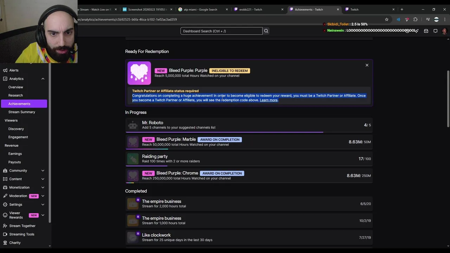Open Earnings under Revenue
The height and width of the screenshot is (253, 450).
tap(15, 154)
